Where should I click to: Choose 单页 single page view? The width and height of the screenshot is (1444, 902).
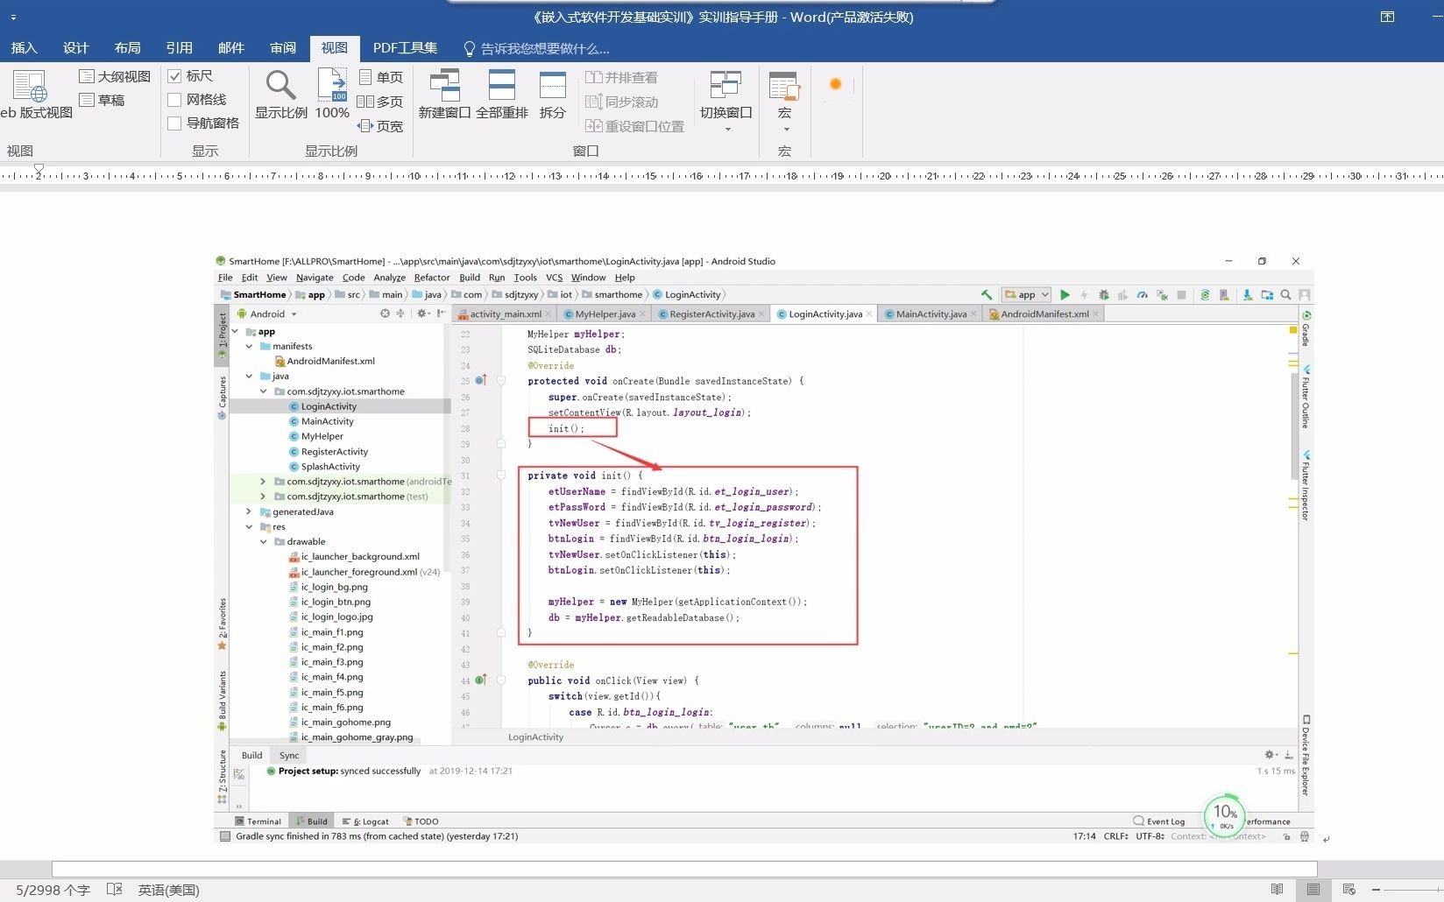click(x=381, y=77)
